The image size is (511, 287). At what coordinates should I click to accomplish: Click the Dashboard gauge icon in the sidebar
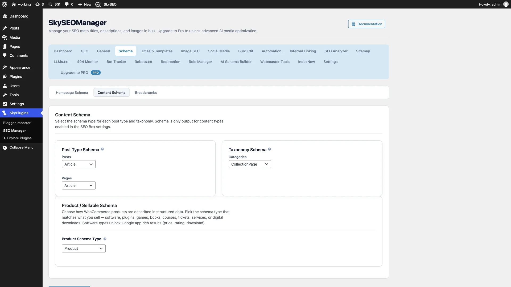5,16
